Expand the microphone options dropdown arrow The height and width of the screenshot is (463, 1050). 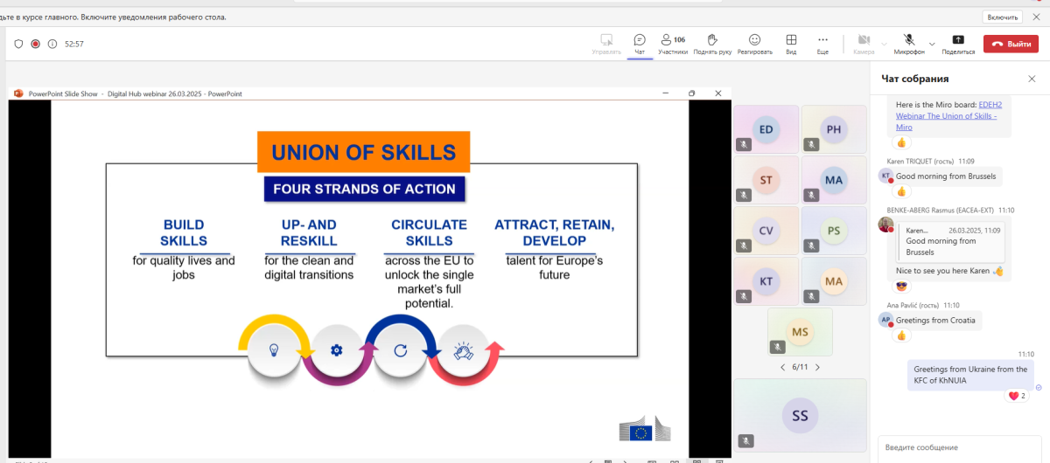click(932, 44)
